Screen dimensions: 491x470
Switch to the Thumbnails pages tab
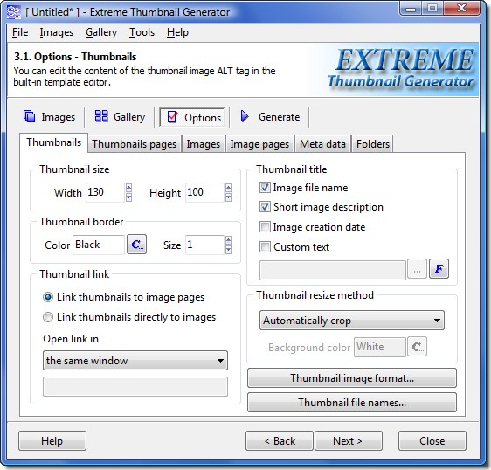[x=135, y=144]
